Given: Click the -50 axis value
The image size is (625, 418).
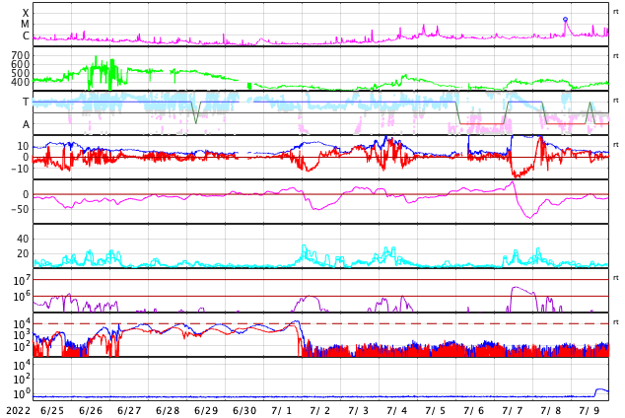Looking at the screenshot, I should (x=21, y=209).
